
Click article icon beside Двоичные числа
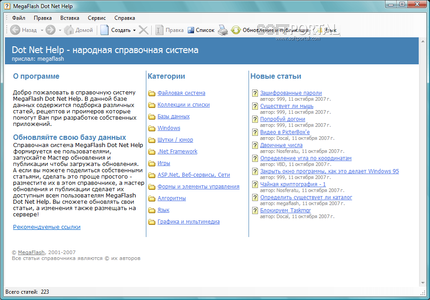pyautogui.click(x=255, y=145)
